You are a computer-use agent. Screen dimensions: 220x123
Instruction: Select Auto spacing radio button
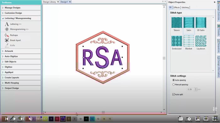point(173,80)
